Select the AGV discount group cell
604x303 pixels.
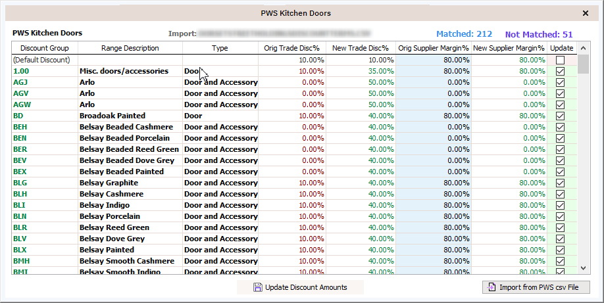[45, 93]
